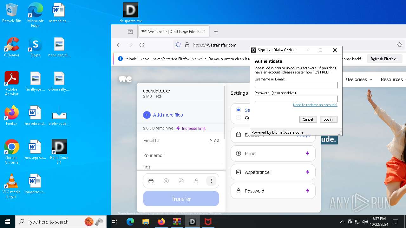Image resolution: width=406 pixels, height=228 pixels.
Task: Click the Refresh Firefox button
Action: pos(384,59)
